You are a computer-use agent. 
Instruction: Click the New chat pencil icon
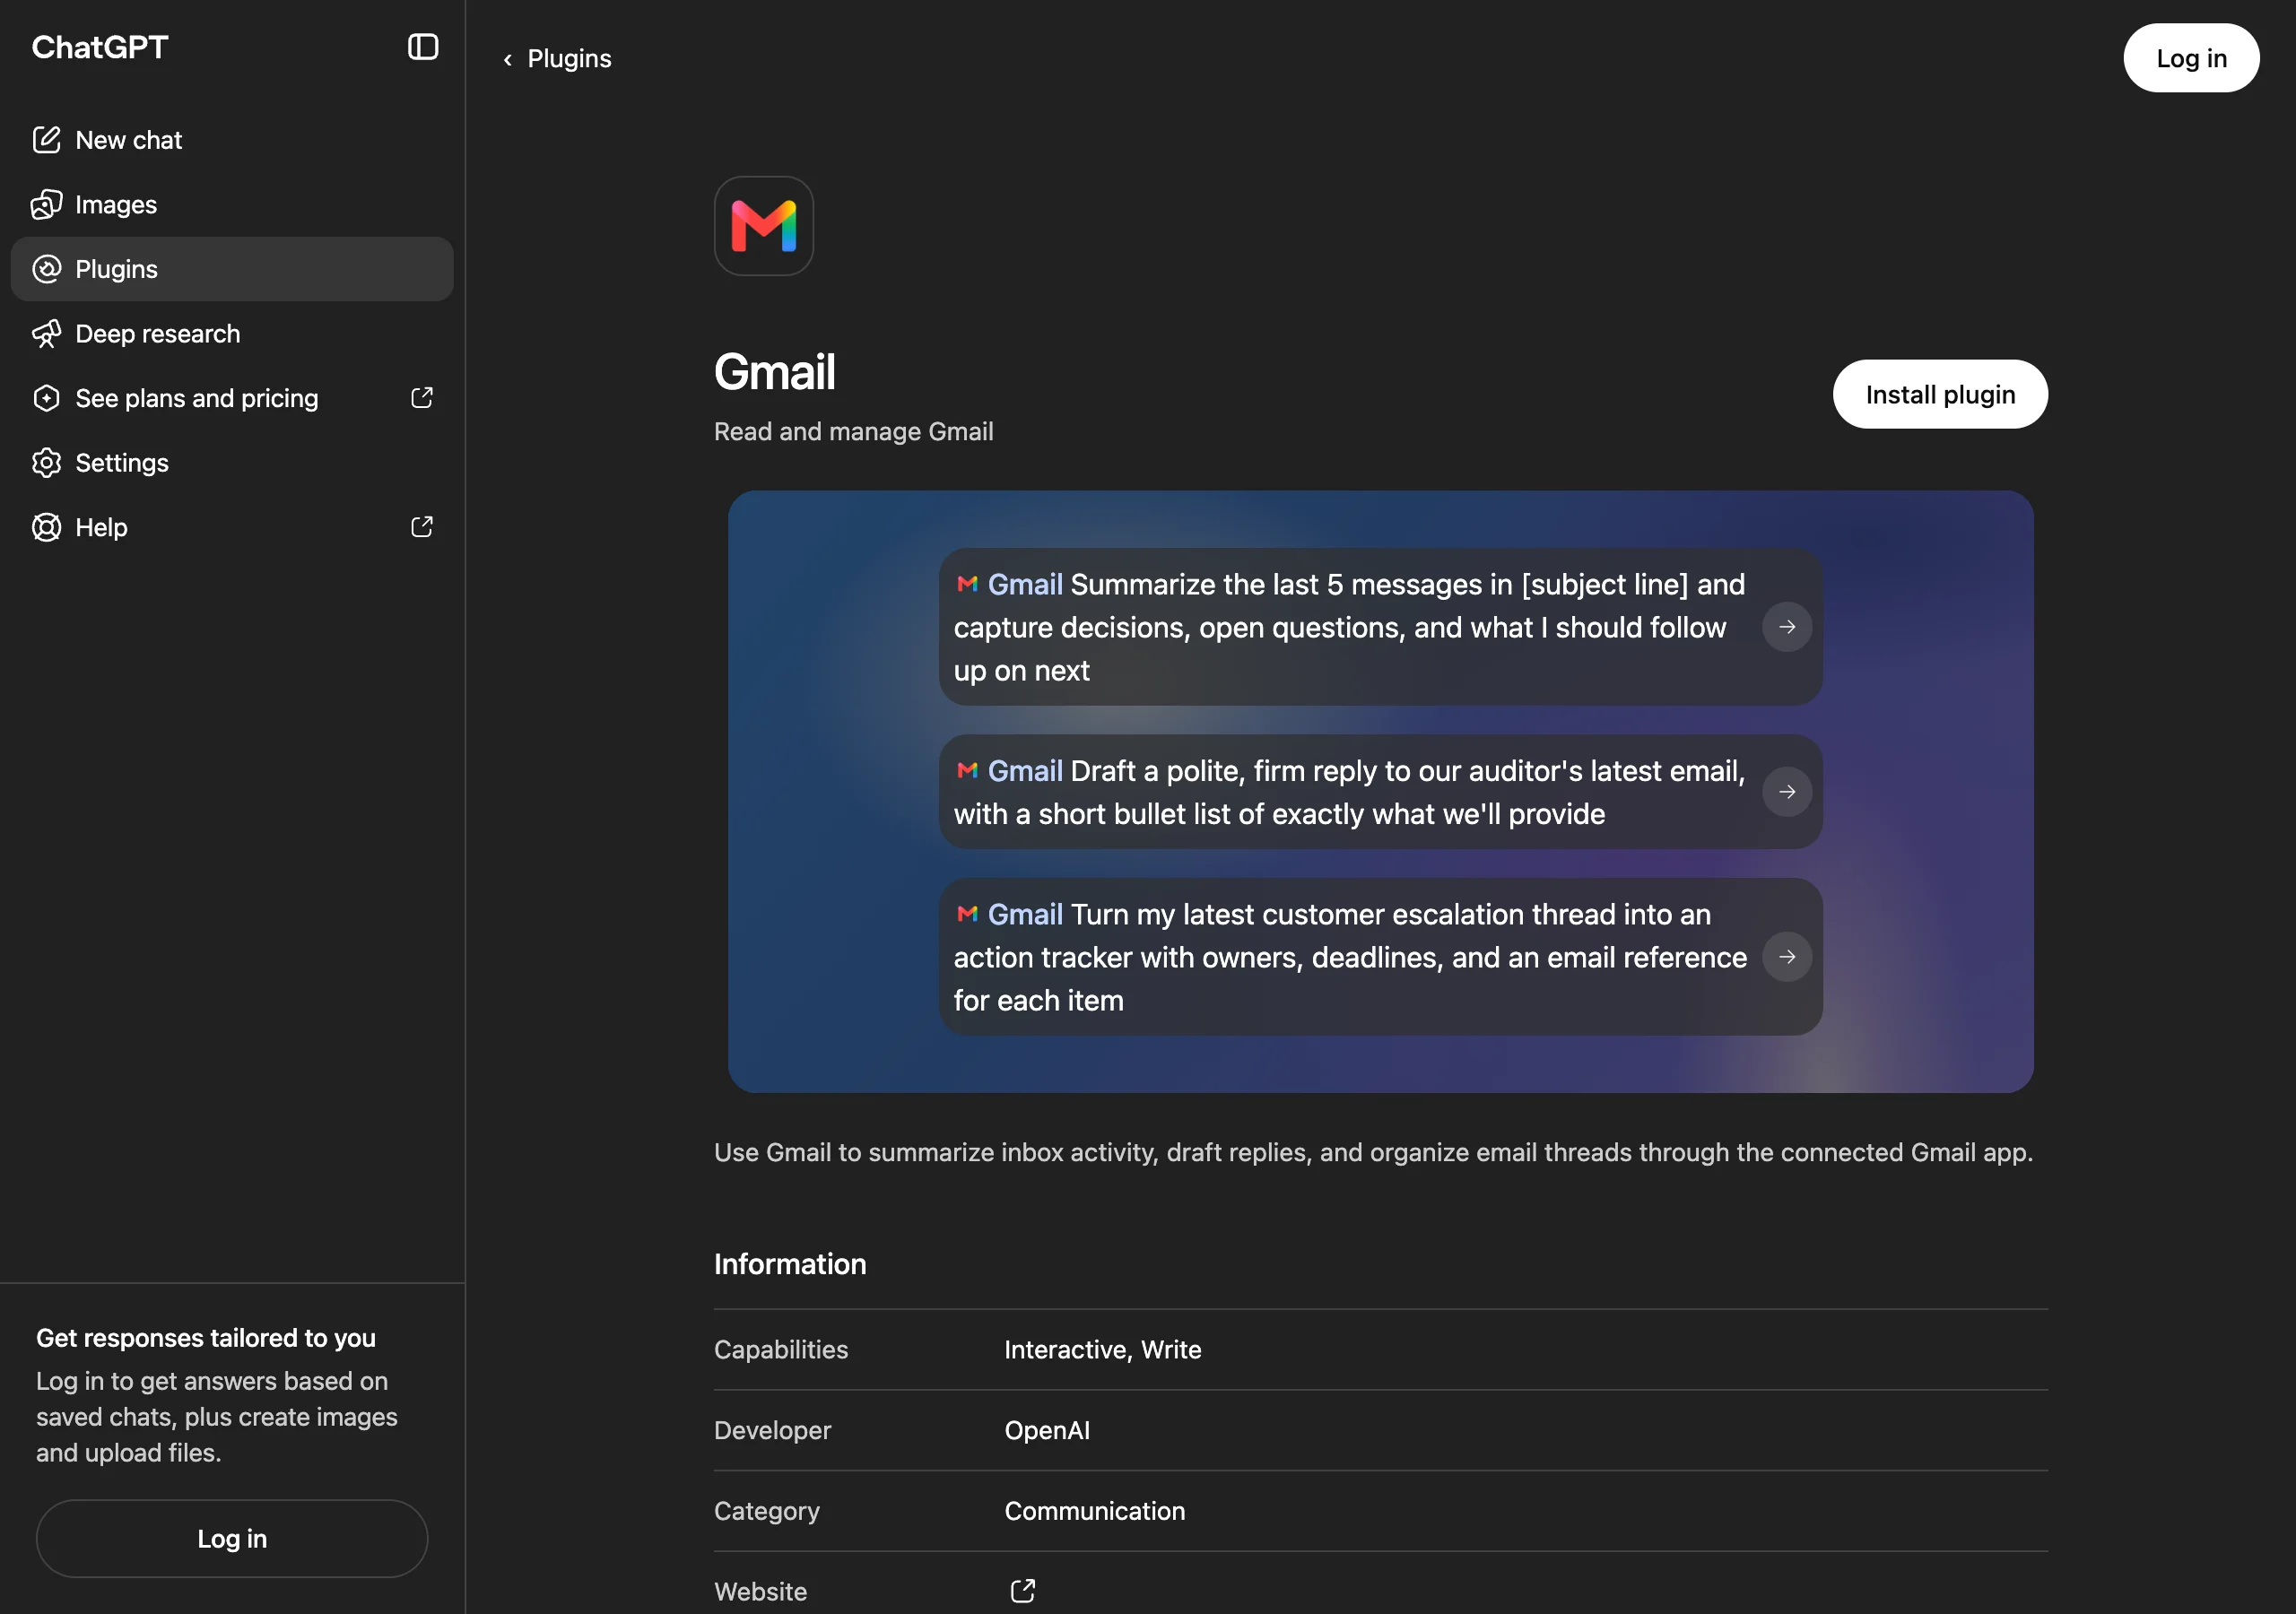(x=46, y=140)
